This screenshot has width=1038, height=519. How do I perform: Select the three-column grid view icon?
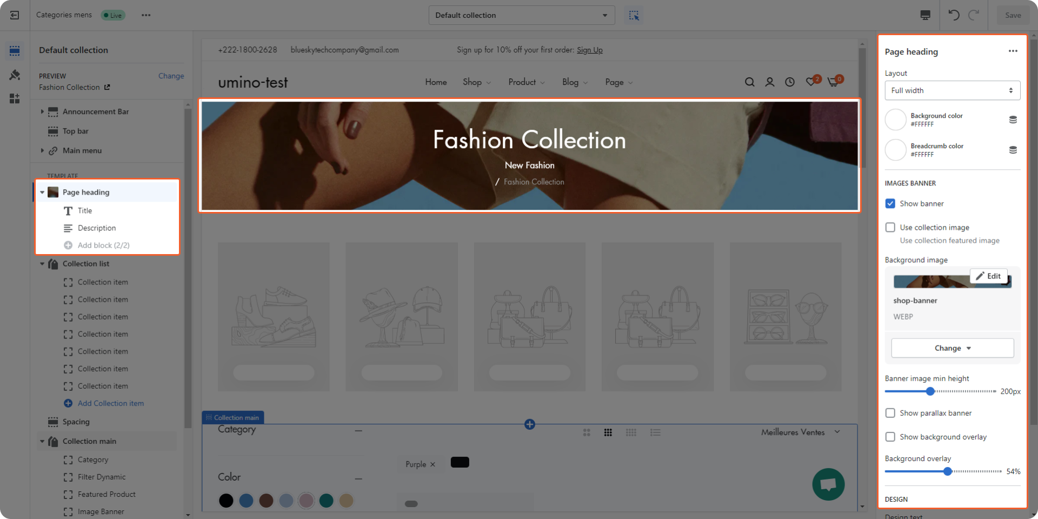[608, 432]
